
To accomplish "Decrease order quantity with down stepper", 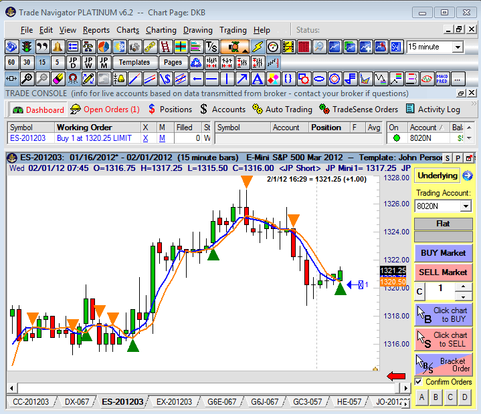I will click(463, 296).
